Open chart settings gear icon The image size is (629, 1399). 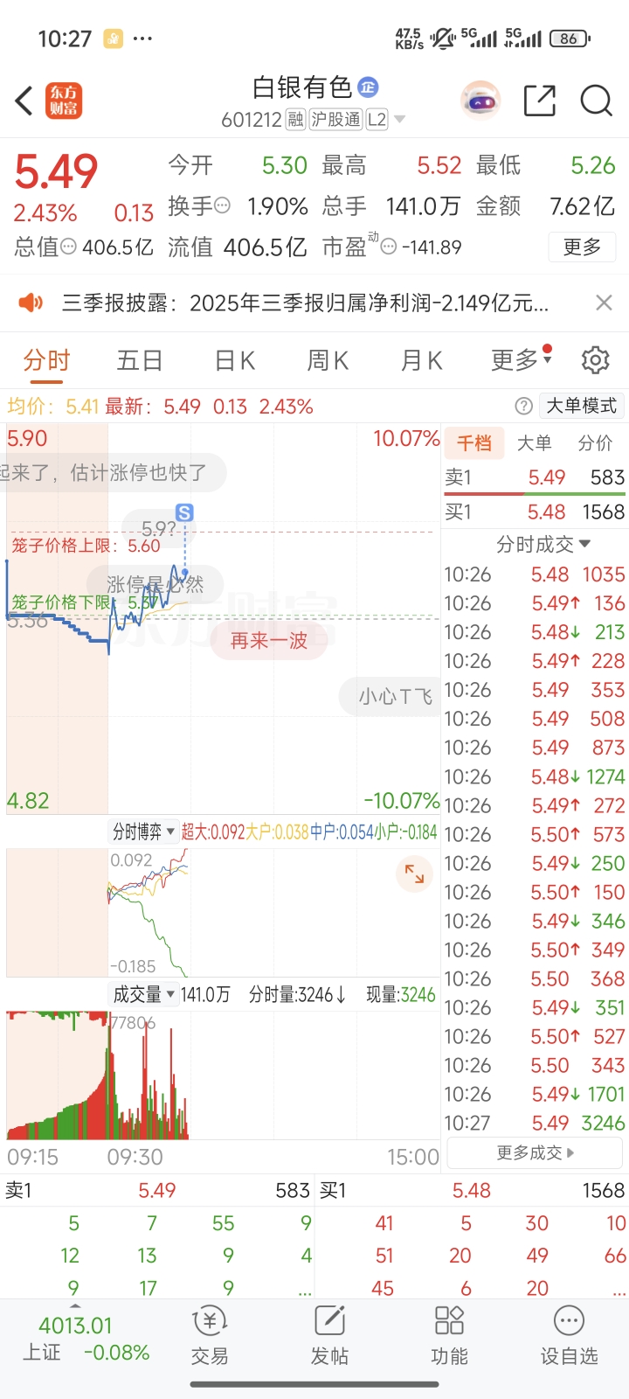coord(595,360)
